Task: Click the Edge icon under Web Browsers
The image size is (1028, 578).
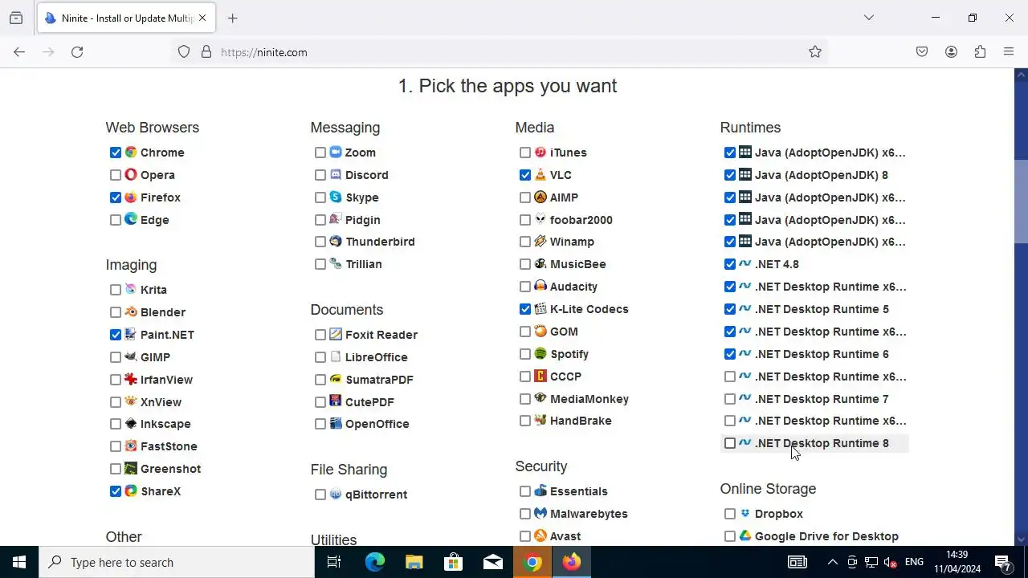Action: (x=131, y=219)
